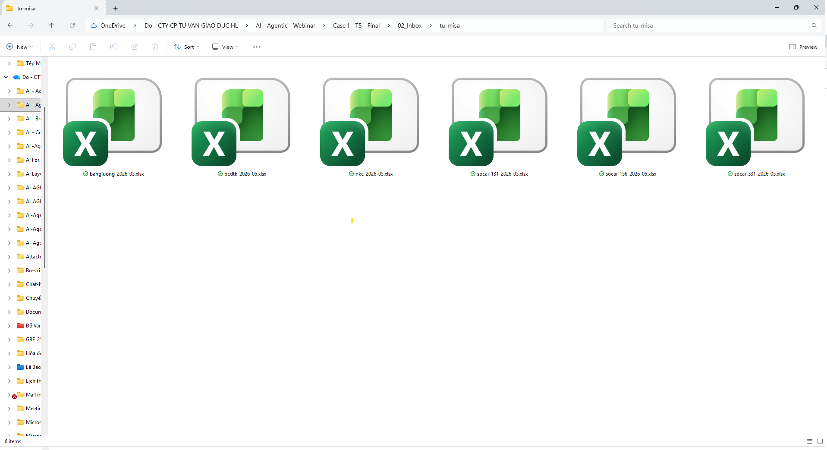Navigate to Case 1 - T5 - Final breadcrumb

click(x=356, y=25)
